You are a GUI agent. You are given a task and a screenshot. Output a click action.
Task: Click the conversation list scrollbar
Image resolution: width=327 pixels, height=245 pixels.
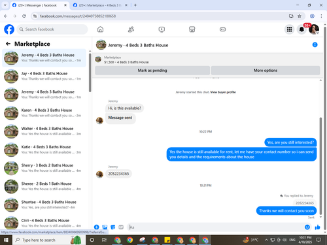click(x=90, y=72)
